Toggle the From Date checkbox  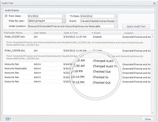click(x=6, y=16)
